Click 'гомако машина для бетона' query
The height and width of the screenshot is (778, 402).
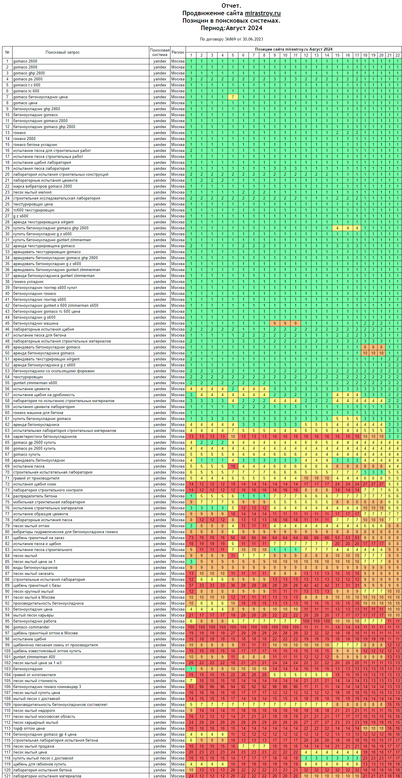38,413
